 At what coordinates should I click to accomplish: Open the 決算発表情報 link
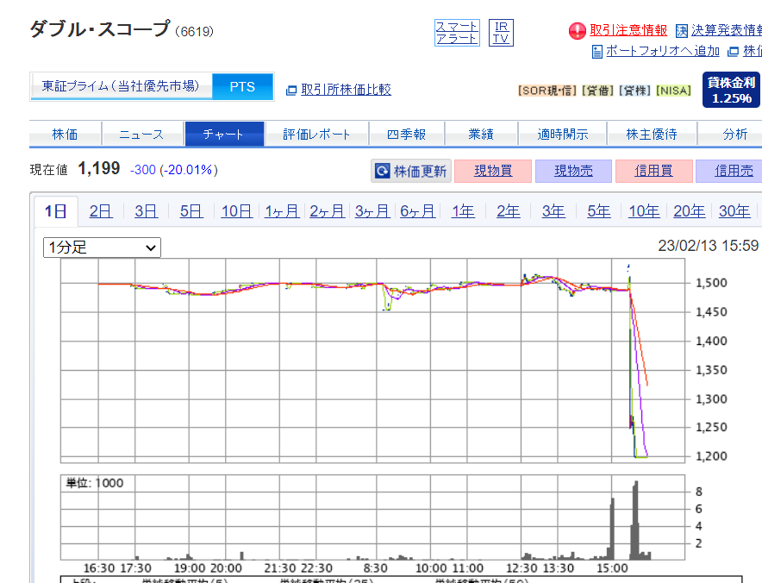click(727, 30)
